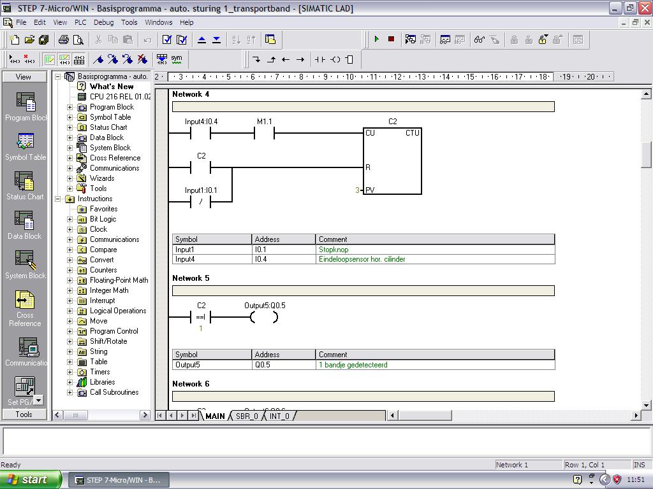Switch to the SBR_0 tab
Image resolution: width=653 pixels, height=489 pixels.
(247, 416)
